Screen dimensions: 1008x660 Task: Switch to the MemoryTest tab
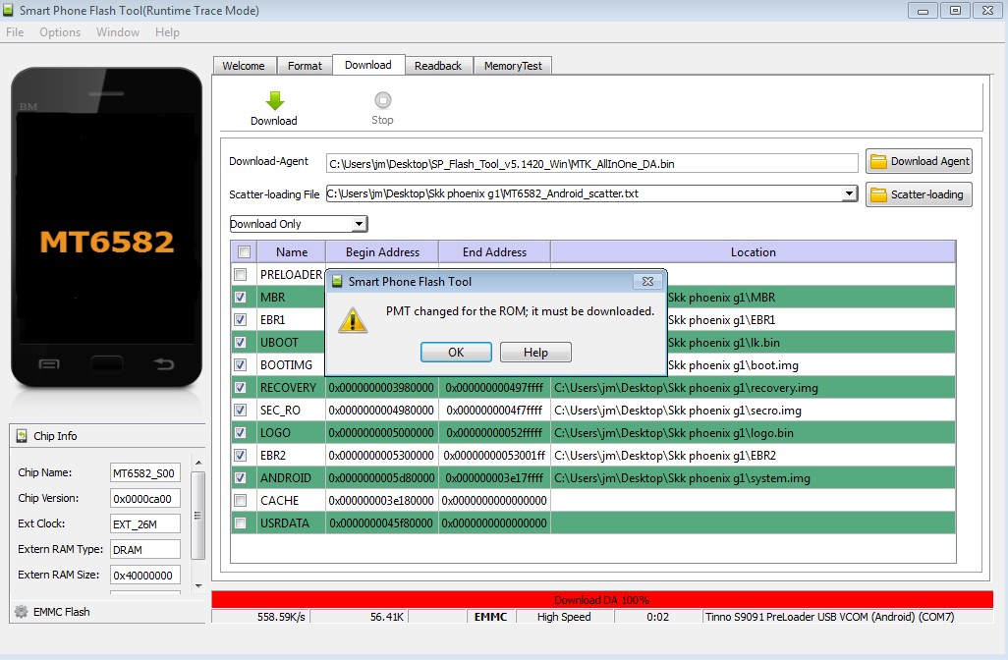(513, 66)
